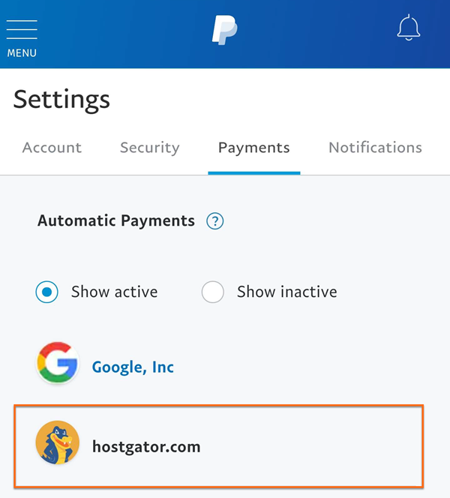This screenshot has height=498, width=450.
Task: Switch to the Payments tab
Action: 254,148
